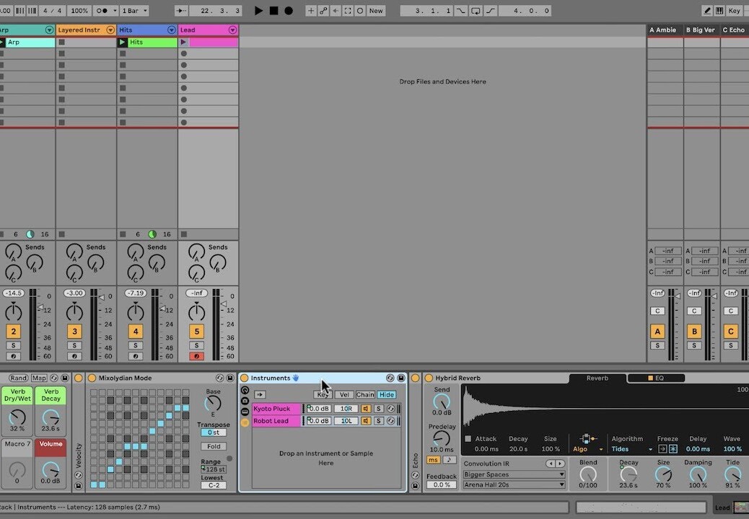
Task: Show the Chain select editor tab
Action: tap(365, 394)
